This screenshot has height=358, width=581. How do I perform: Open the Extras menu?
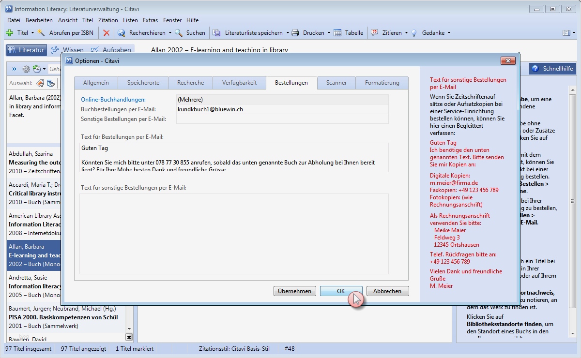click(x=150, y=20)
